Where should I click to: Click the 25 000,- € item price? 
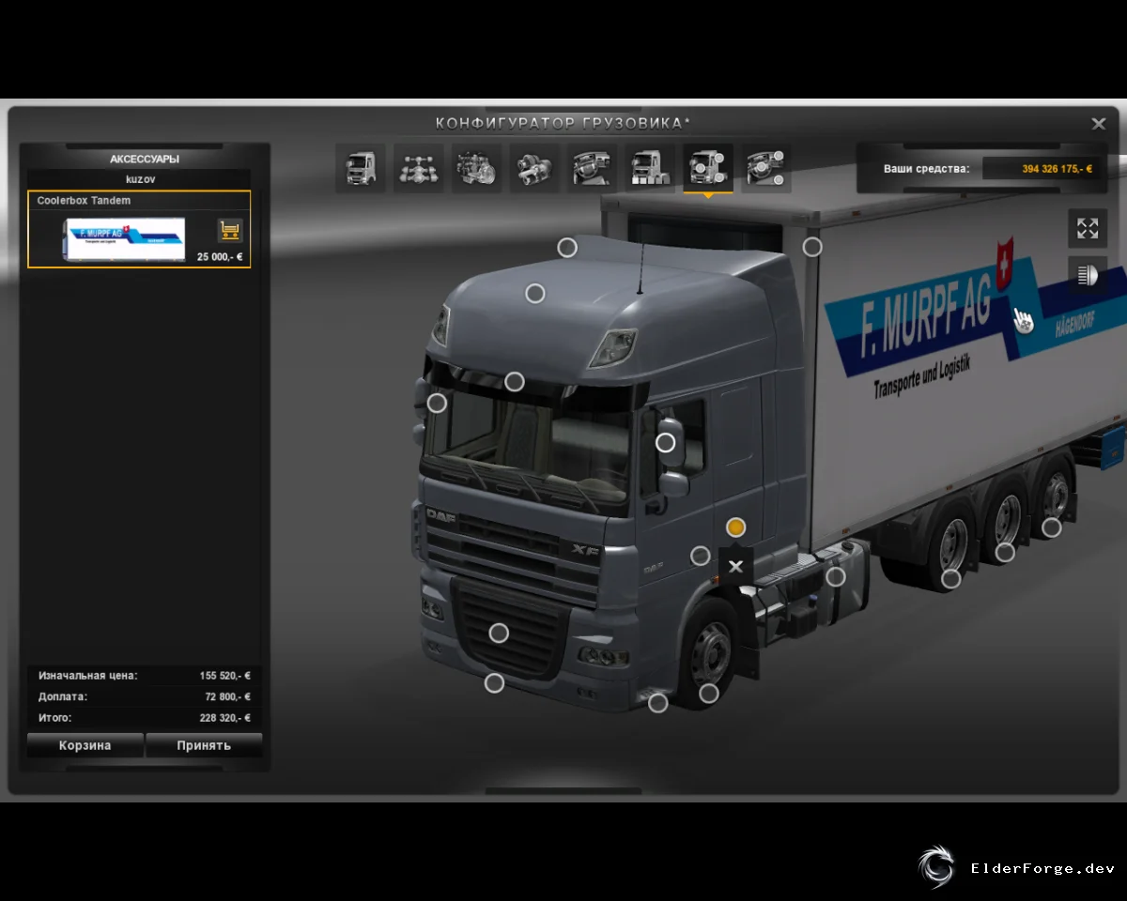[x=220, y=256]
